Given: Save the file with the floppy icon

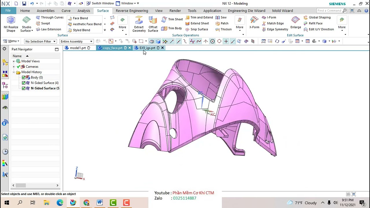Looking at the screenshot, I should click(x=24, y=3).
